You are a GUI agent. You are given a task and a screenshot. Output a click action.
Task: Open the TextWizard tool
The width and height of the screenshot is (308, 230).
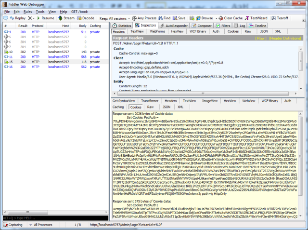click(256, 18)
